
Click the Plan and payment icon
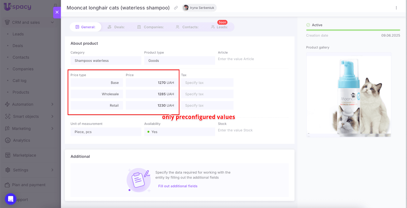click(x=7, y=185)
